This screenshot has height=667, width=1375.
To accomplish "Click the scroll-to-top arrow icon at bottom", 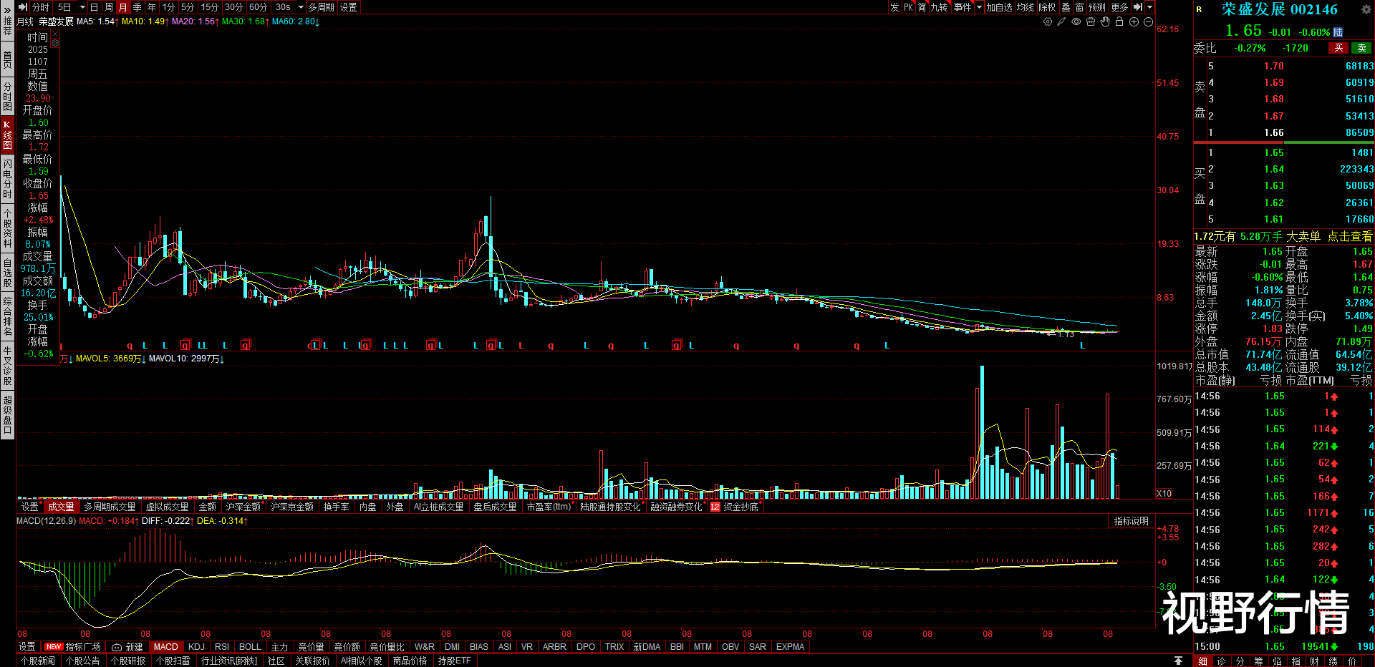I will (1178, 661).
